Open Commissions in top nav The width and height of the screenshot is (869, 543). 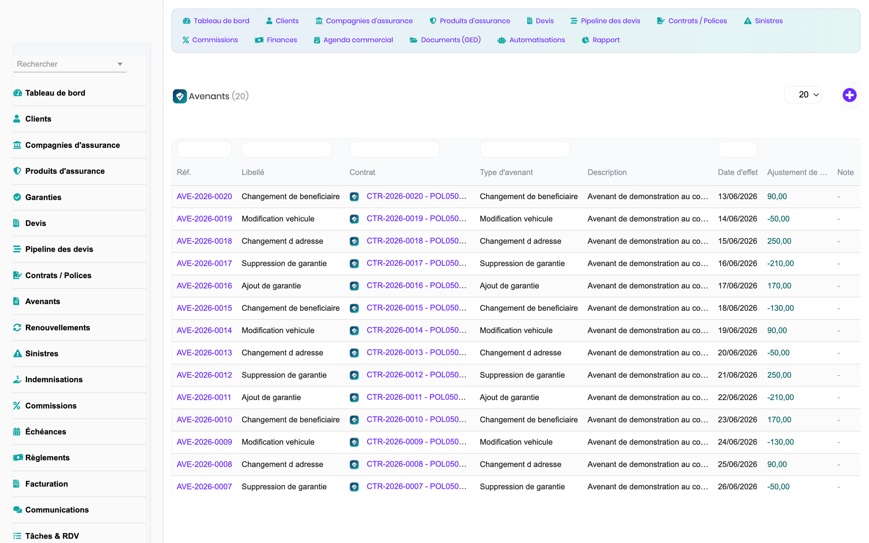210,40
